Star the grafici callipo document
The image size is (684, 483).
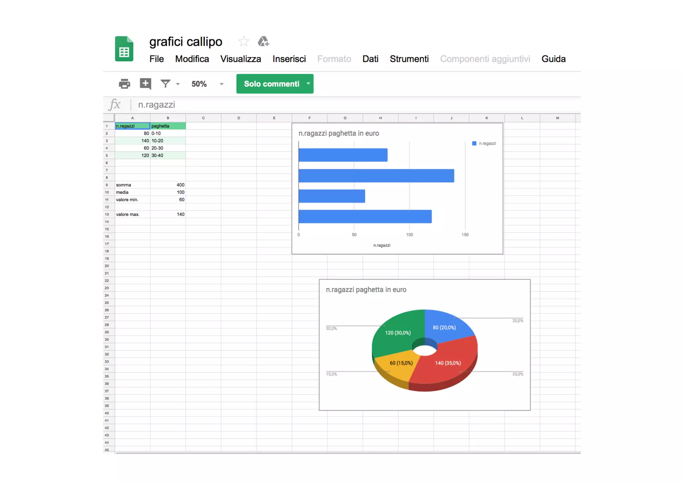point(243,41)
